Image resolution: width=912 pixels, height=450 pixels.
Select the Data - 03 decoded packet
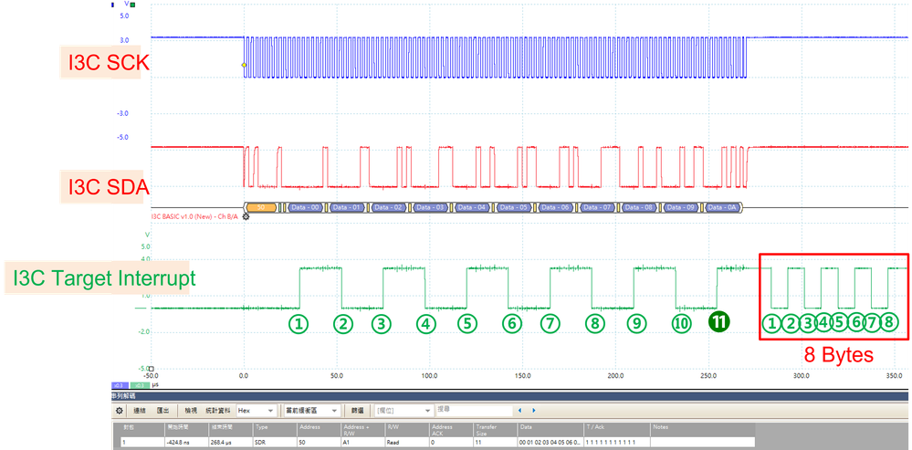(431, 207)
